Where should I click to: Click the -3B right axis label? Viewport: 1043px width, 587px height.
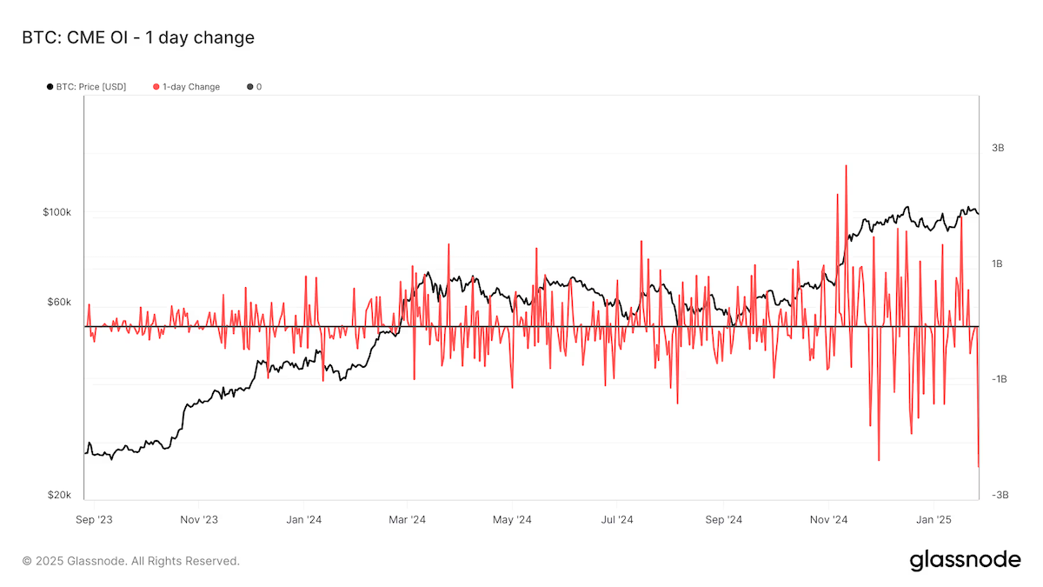[x=996, y=495]
